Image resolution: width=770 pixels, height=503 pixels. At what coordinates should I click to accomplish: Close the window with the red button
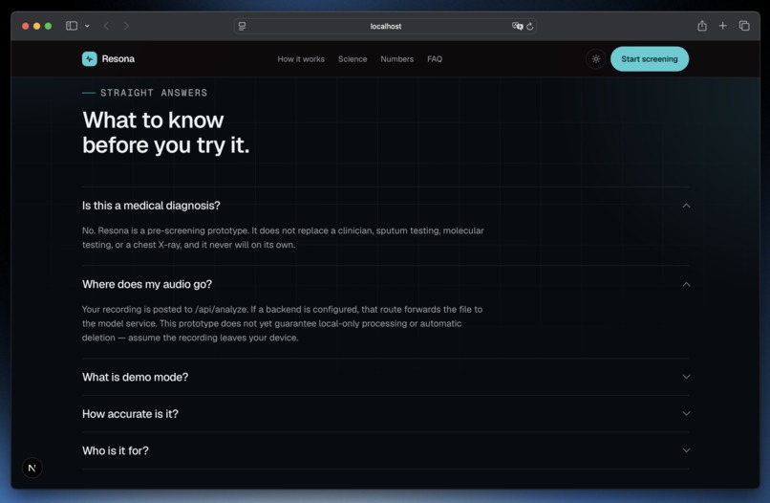coord(26,26)
